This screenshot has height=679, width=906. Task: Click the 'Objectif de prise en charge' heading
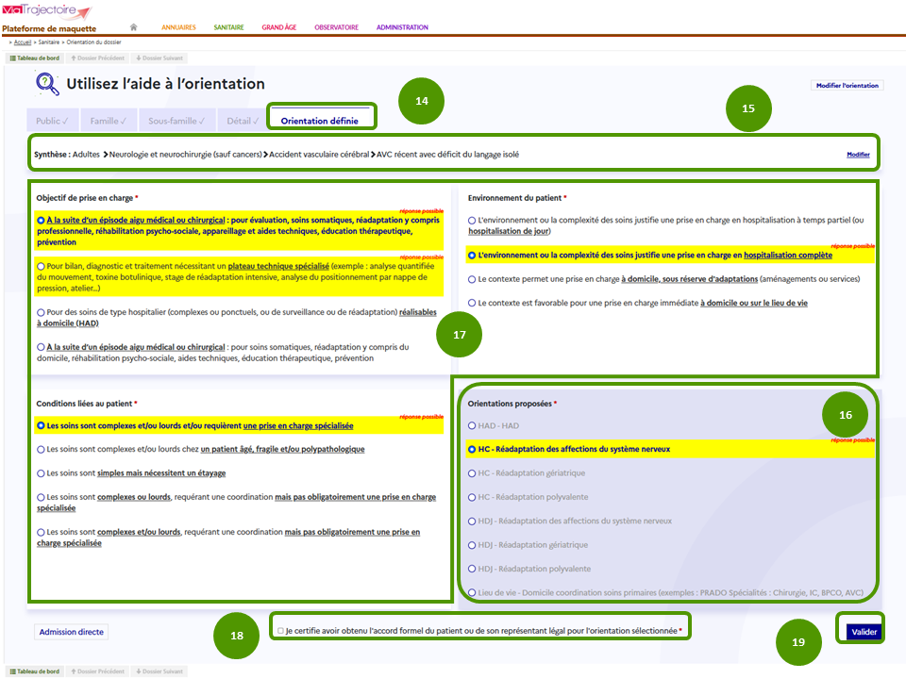point(84,198)
